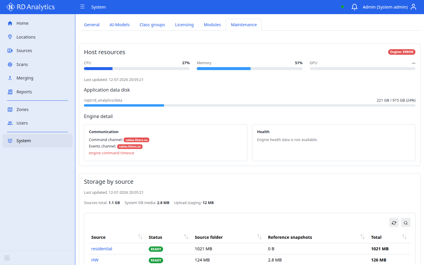Navigate to Zones page
The height and width of the screenshot is (265, 424).
point(37,110)
